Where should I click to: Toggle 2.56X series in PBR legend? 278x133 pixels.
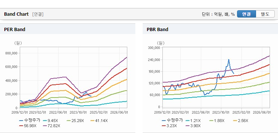(241, 121)
